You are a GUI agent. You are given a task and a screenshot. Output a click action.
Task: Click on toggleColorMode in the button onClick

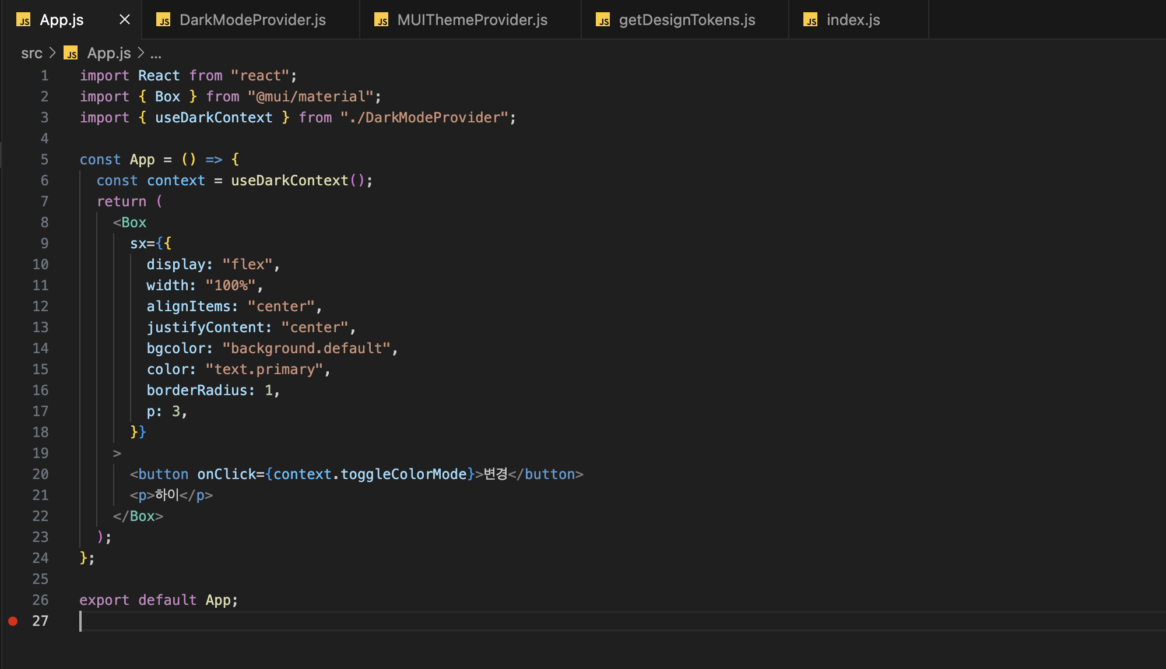403,474
